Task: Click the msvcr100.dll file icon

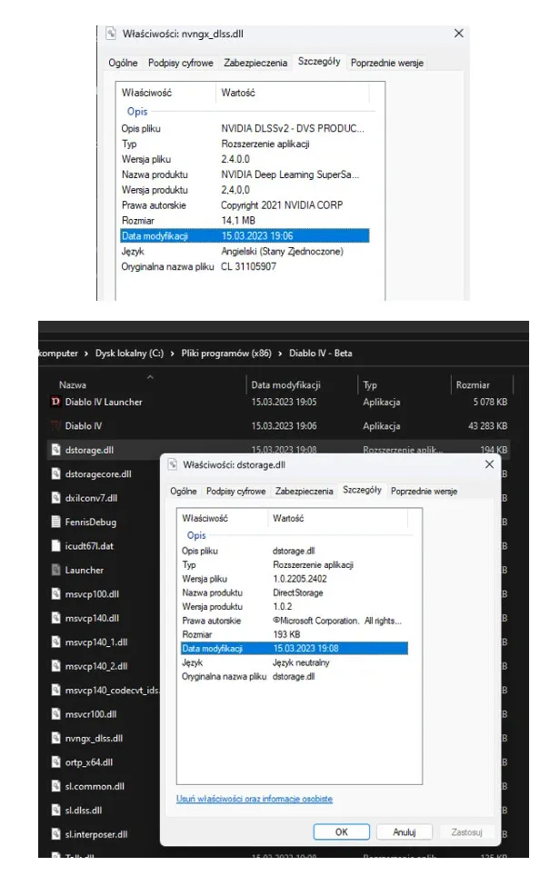Action: coord(55,714)
